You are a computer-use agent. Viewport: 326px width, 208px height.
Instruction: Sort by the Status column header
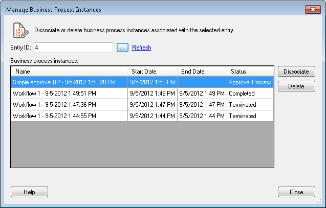(x=250, y=72)
